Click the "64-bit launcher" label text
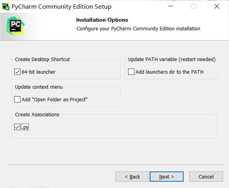The height and width of the screenshot is (188, 229). (x=39, y=72)
